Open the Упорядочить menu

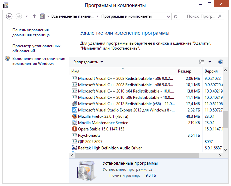coord(88,62)
